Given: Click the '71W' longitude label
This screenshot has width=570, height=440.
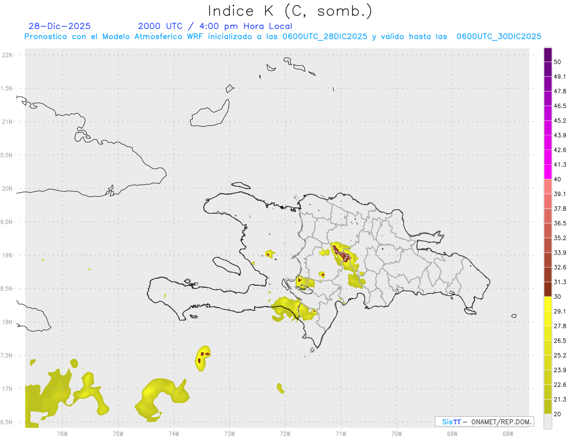Looking at the screenshot, I should coord(341,433).
